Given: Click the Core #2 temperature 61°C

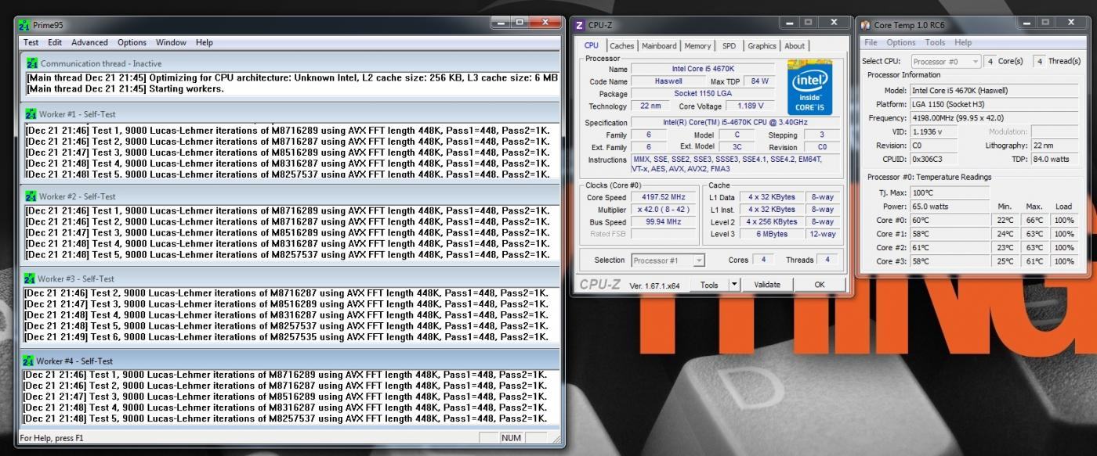Looking at the screenshot, I should pyautogui.click(x=950, y=247).
